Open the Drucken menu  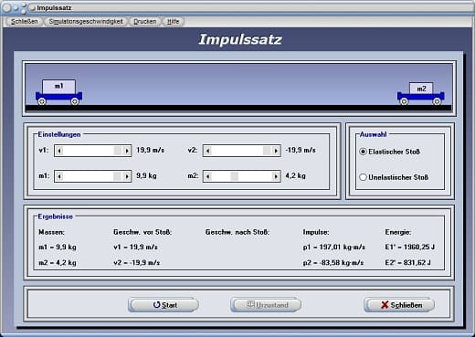pos(145,22)
